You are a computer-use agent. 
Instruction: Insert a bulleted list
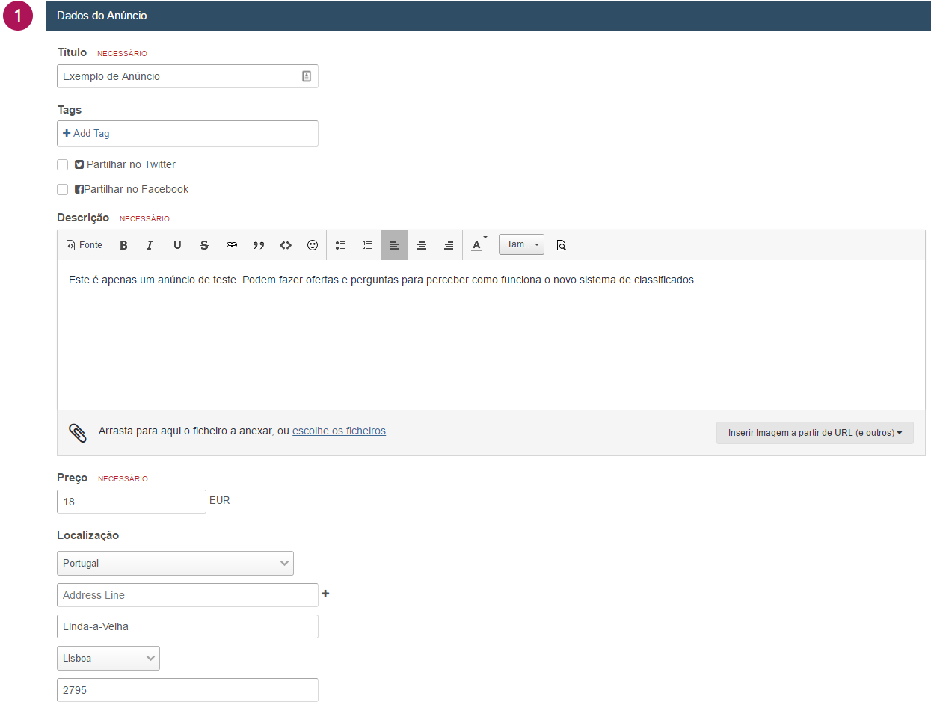(341, 245)
